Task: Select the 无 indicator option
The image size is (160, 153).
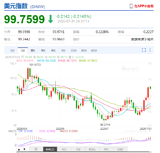Action: [36, 149]
